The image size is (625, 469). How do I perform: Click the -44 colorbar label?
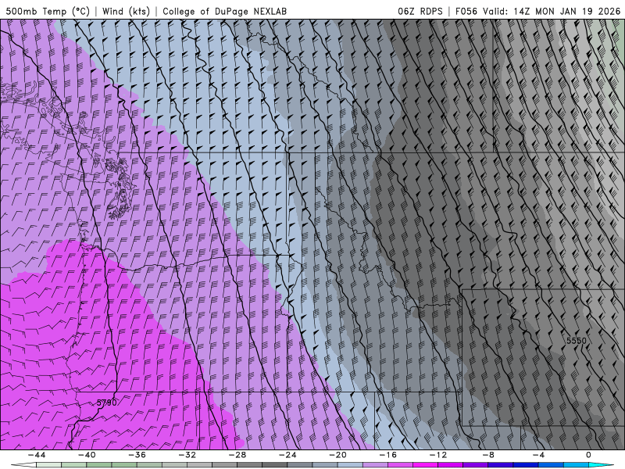pyautogui.click(x=37, y=455)
